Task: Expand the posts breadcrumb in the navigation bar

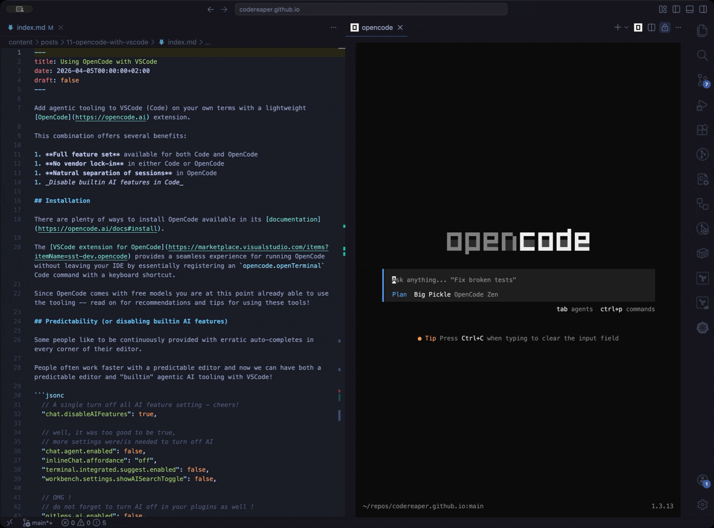Action: pos(49,42)
